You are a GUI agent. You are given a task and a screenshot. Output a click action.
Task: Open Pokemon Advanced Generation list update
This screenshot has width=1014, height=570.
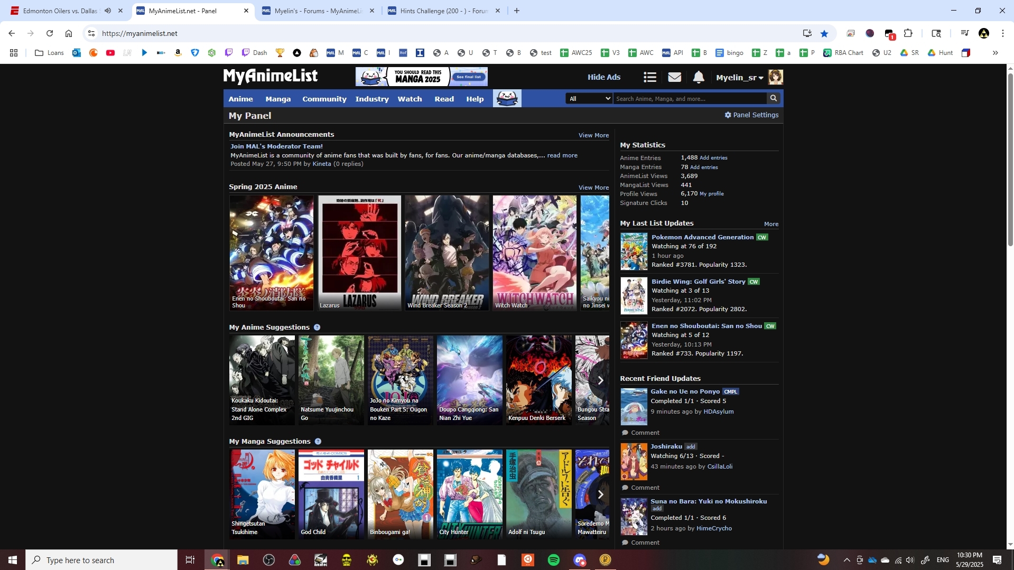pos(702,237)
